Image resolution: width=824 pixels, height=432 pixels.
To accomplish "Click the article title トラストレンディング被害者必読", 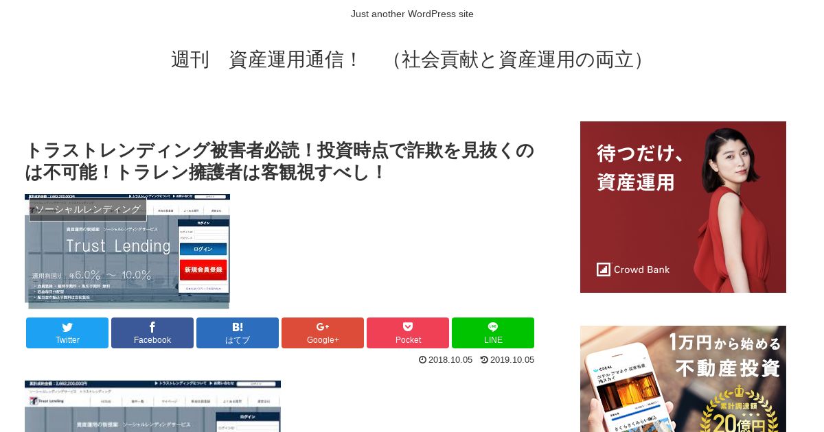I will point(279,161).
